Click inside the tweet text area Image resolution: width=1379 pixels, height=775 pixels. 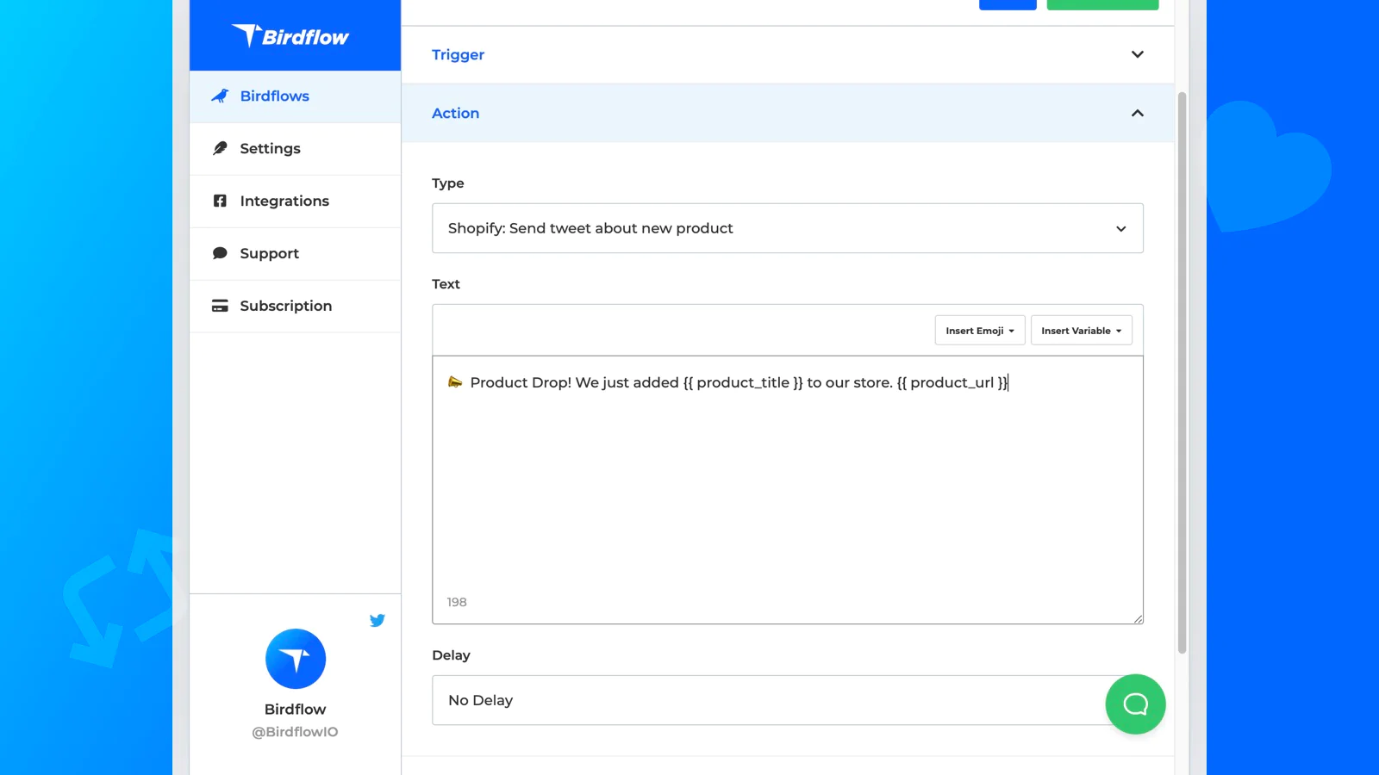click(x=788, y=490)
